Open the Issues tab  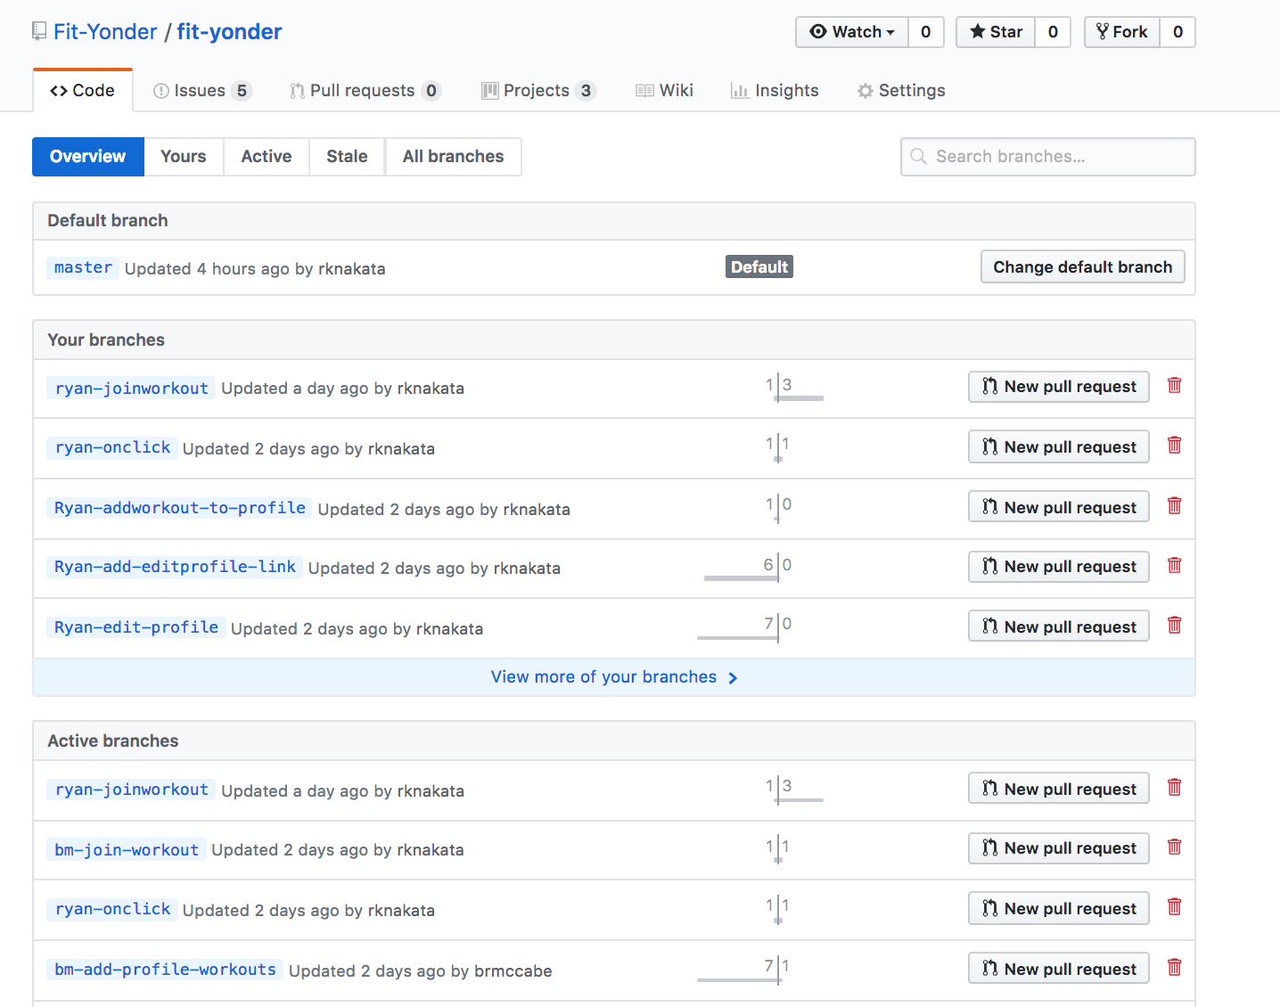pos(202,91)
